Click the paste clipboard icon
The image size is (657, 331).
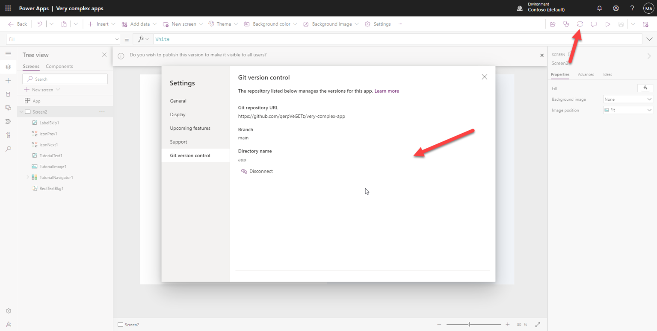64,24
